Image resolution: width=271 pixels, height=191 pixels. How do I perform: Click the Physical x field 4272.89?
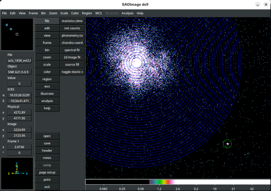(x=19, y=112)
